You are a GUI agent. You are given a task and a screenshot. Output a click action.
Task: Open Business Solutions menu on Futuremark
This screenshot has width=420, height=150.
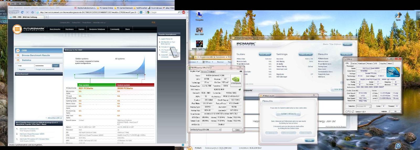click(x=97, y=29)
